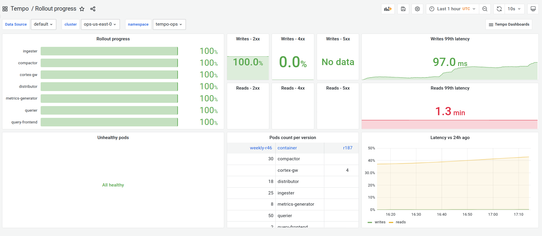Cycle view mode with monitor icon
The height and width of the screenshot is (236, 542).
pyautogui.click(x=533, y=9)
